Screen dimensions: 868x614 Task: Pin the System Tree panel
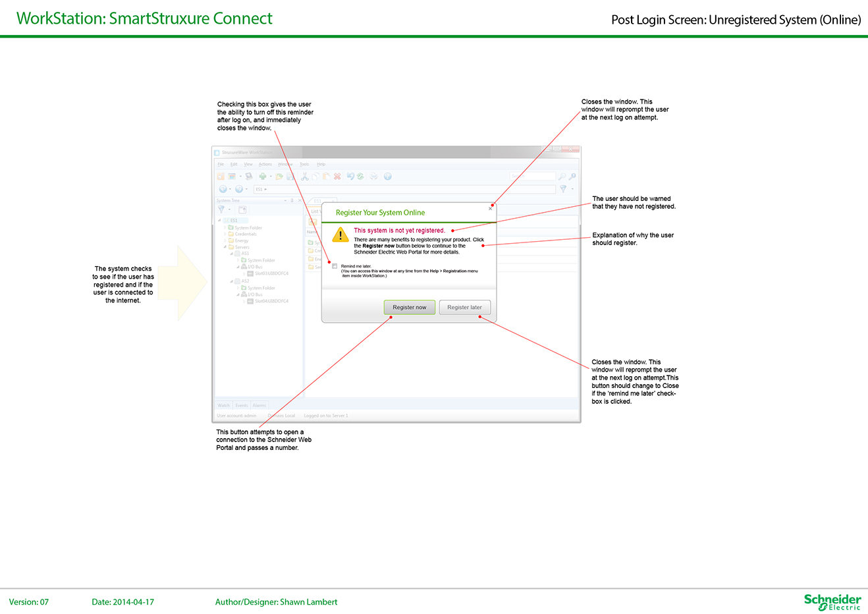point(292,200)
